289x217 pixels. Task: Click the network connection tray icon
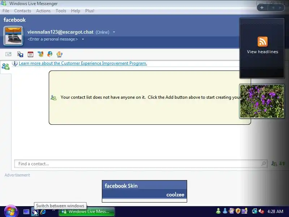click(x=254, y=211)
